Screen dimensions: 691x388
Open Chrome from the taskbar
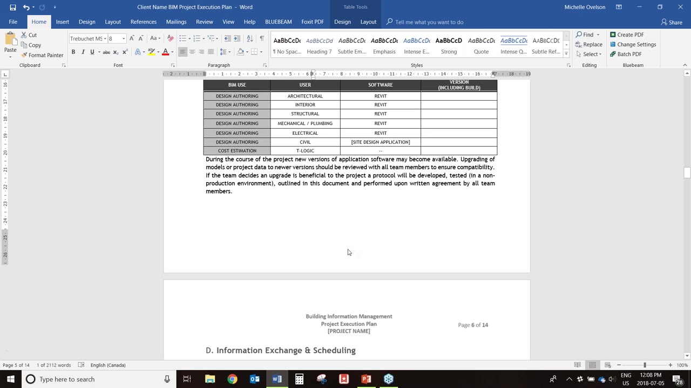[232, 379]
